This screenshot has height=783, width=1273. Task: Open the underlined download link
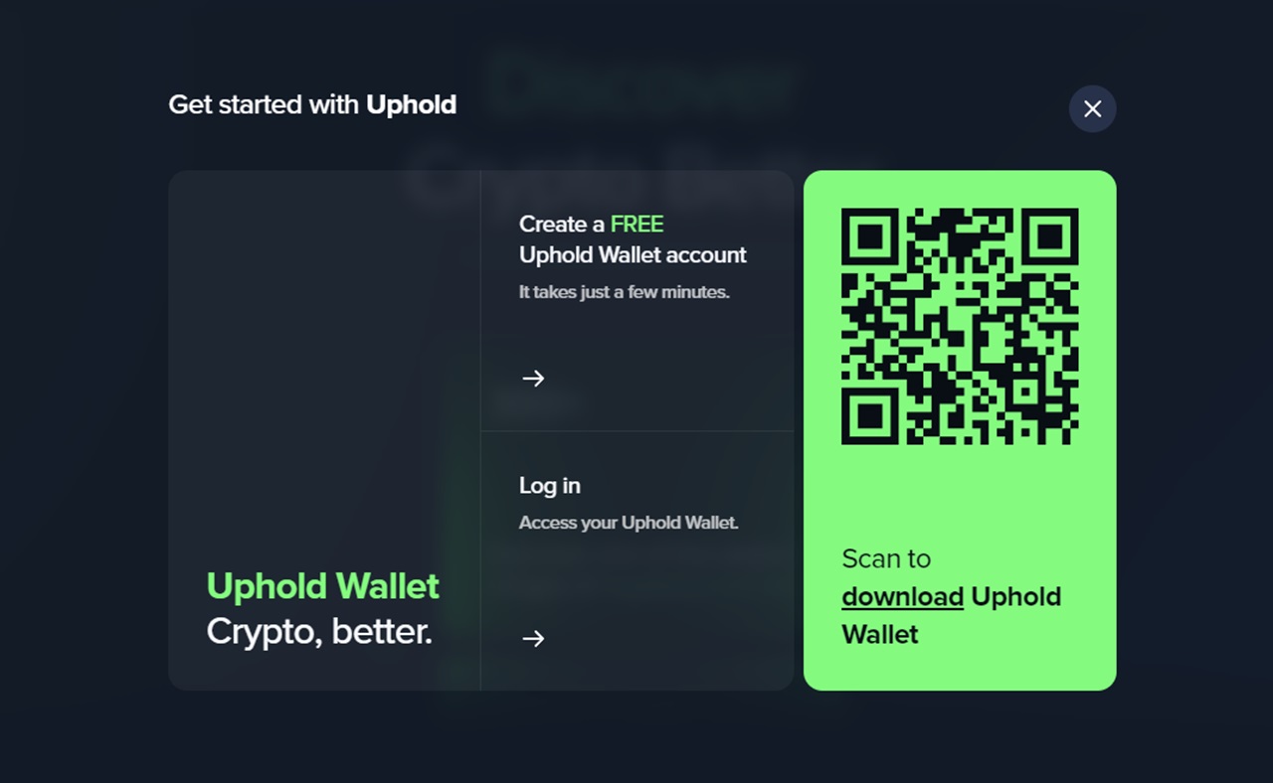click(902, 596)
